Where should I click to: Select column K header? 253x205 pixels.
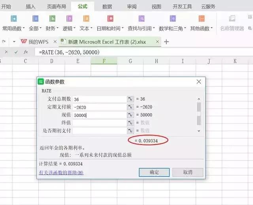235,61
